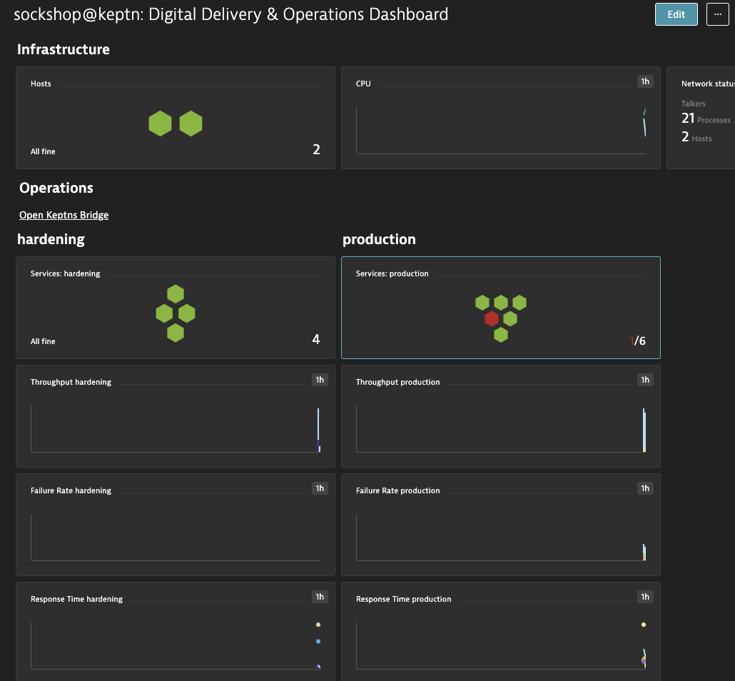735x681 pixels.
Task: Click the 1h badge on Failure Rate production
Action: pos(645,488)
